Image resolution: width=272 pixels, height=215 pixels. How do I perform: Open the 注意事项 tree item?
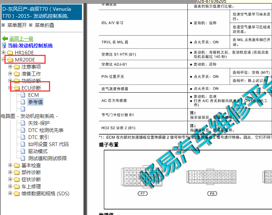pos(31,67)
